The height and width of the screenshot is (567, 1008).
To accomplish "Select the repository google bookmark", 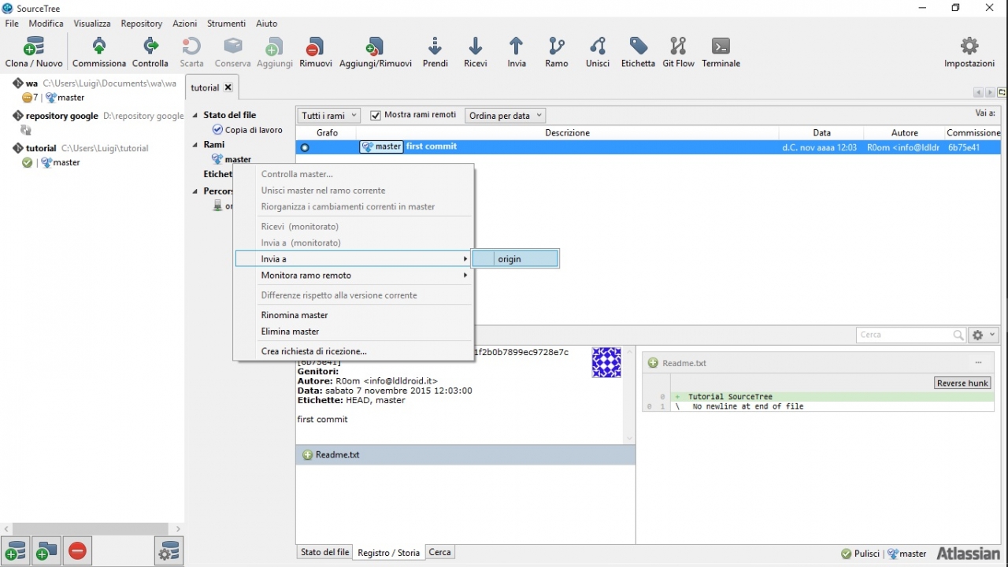I will click(98, 116).
